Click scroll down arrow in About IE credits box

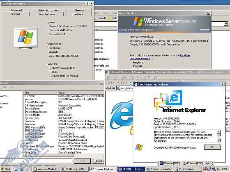(x=218, y=140)
